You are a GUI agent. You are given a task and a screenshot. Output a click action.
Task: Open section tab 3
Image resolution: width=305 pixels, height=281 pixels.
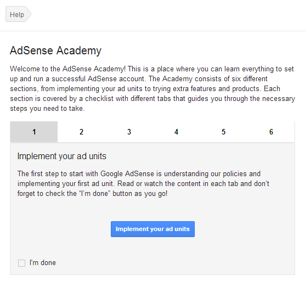click(x=129, y=132)
